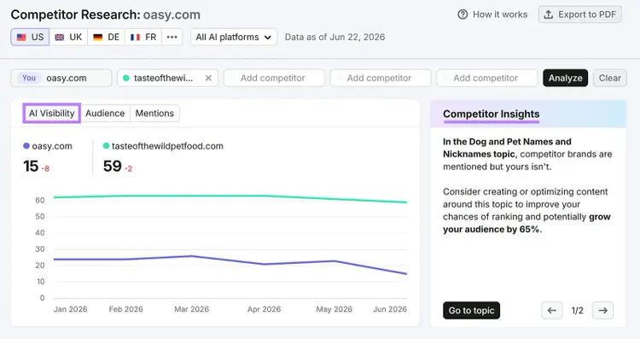Switch to the Audience tab

pos(105,113)
